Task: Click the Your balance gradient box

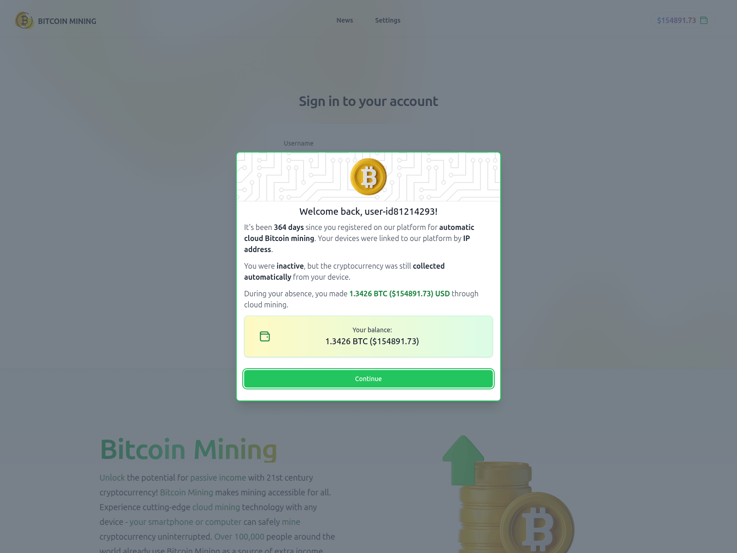Action: (368, 336)
